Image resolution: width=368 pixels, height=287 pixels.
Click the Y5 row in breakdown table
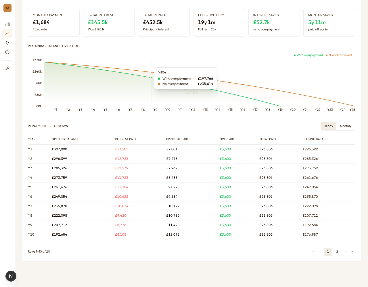tap(191, 187)
